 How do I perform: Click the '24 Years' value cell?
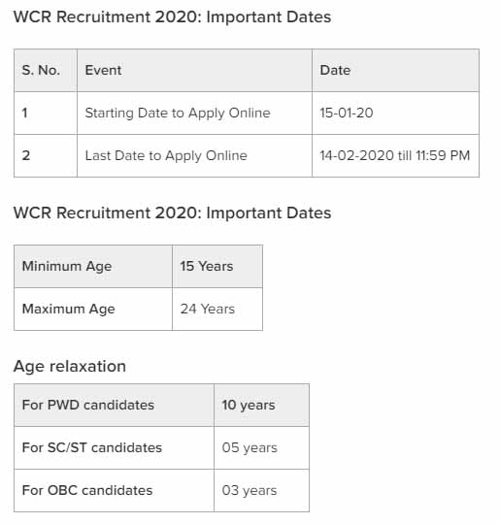point(217,310)
